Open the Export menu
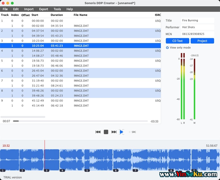220x180 pixels. (x=44, y=9)
